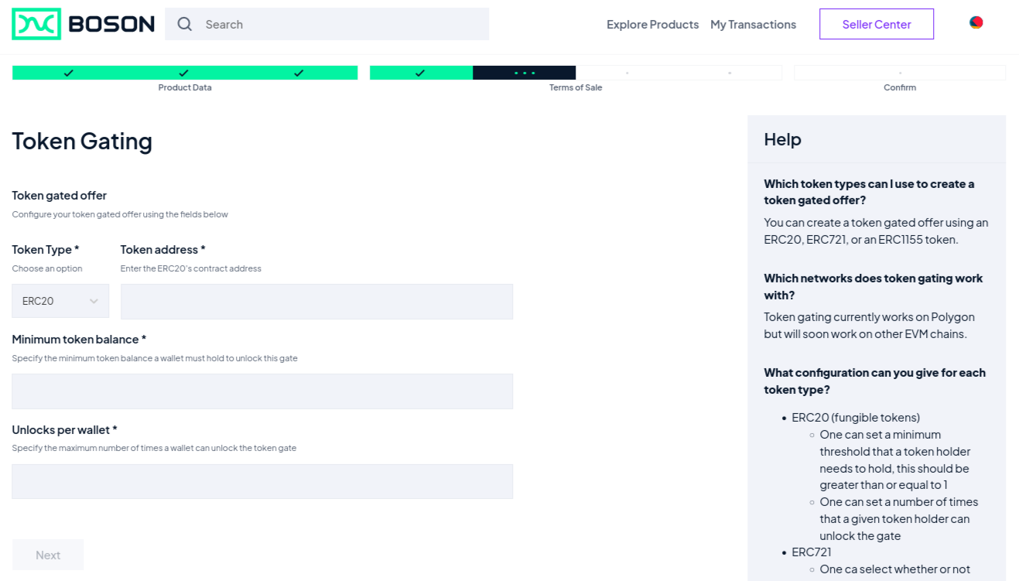The width and height of the screenshot is (1019, 581).
Task: Open the Seller Center
Action: tap(876, 24)
